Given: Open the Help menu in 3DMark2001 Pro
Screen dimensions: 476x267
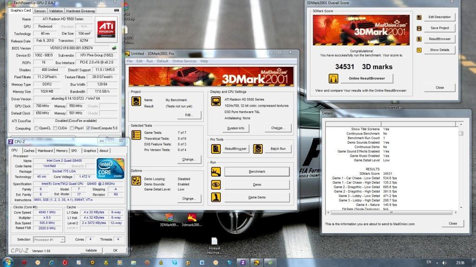Looking at the screenshot, I should coord(205,61).
